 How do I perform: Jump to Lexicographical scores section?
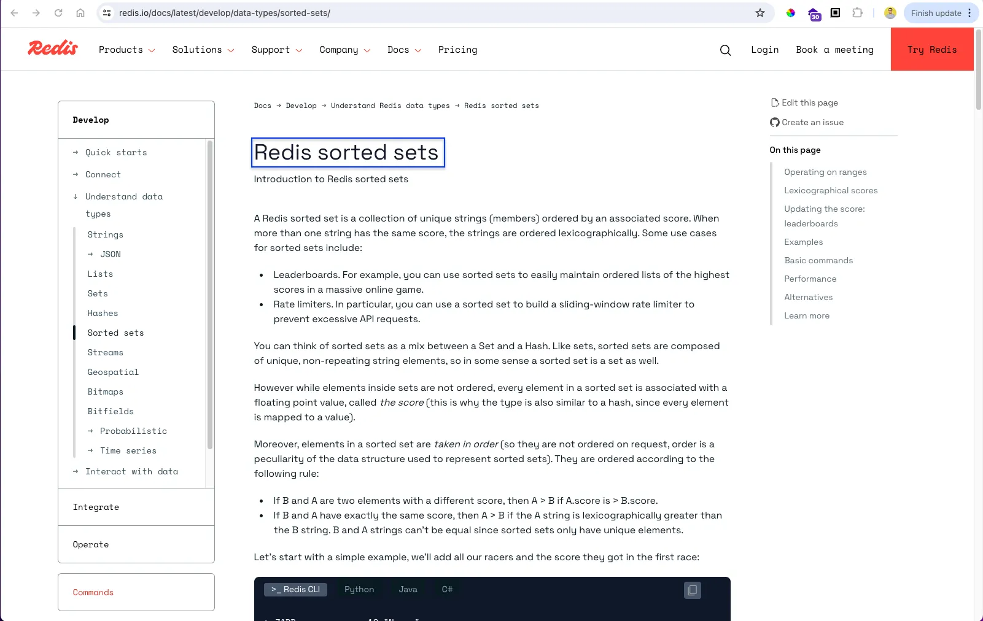point(831,191)
